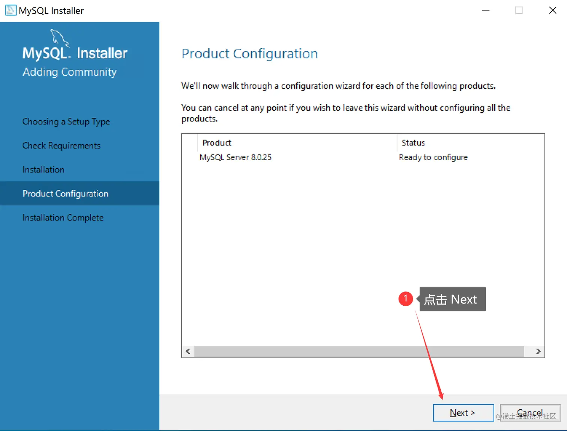Click the MySQL dolphin logo
The height and width of the screenshot is (431, 567).
pos(60,38)
